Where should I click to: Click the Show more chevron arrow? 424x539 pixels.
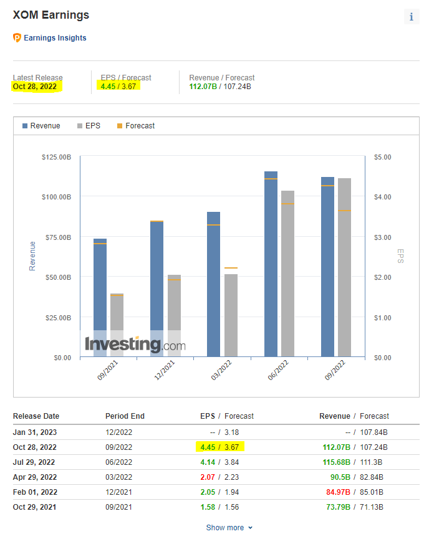[x=250, y=528]
